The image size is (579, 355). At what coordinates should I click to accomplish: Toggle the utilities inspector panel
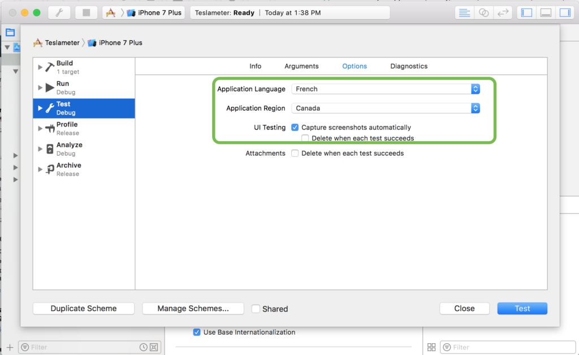565,13
